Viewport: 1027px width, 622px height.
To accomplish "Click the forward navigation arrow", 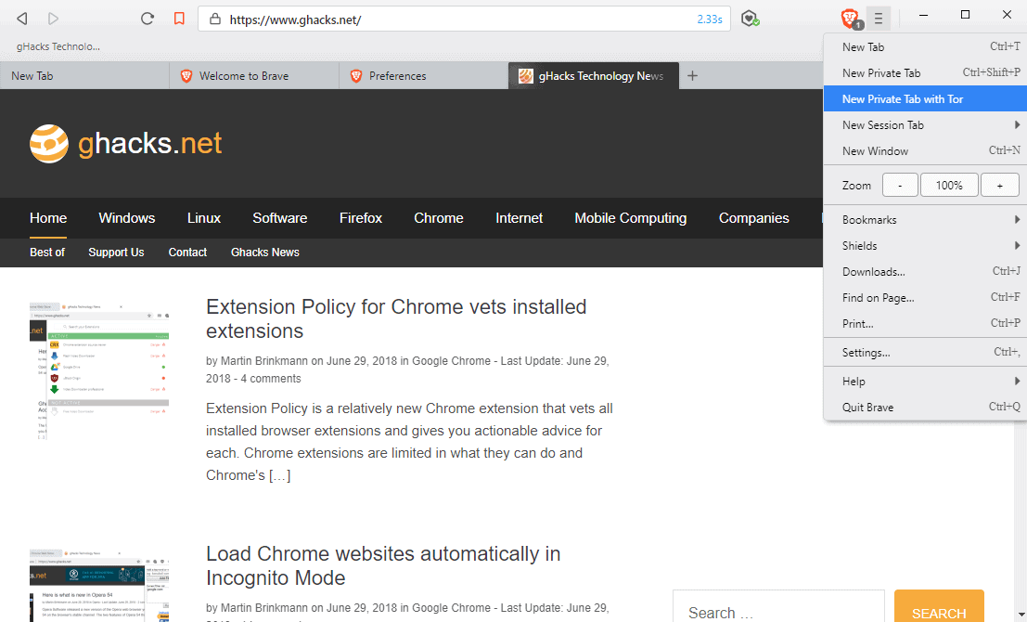I will tap(53, 17).
